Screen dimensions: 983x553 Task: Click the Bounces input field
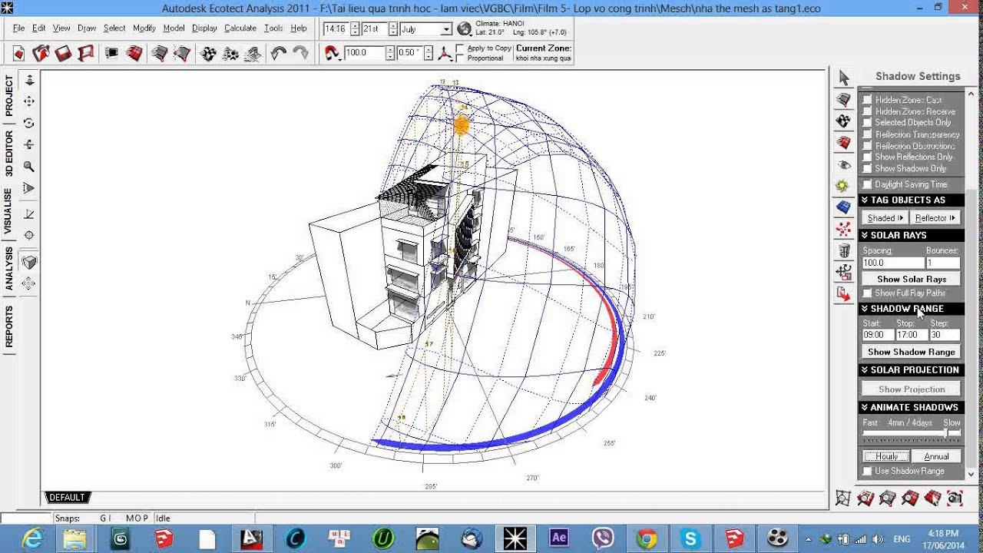point(943,263)
